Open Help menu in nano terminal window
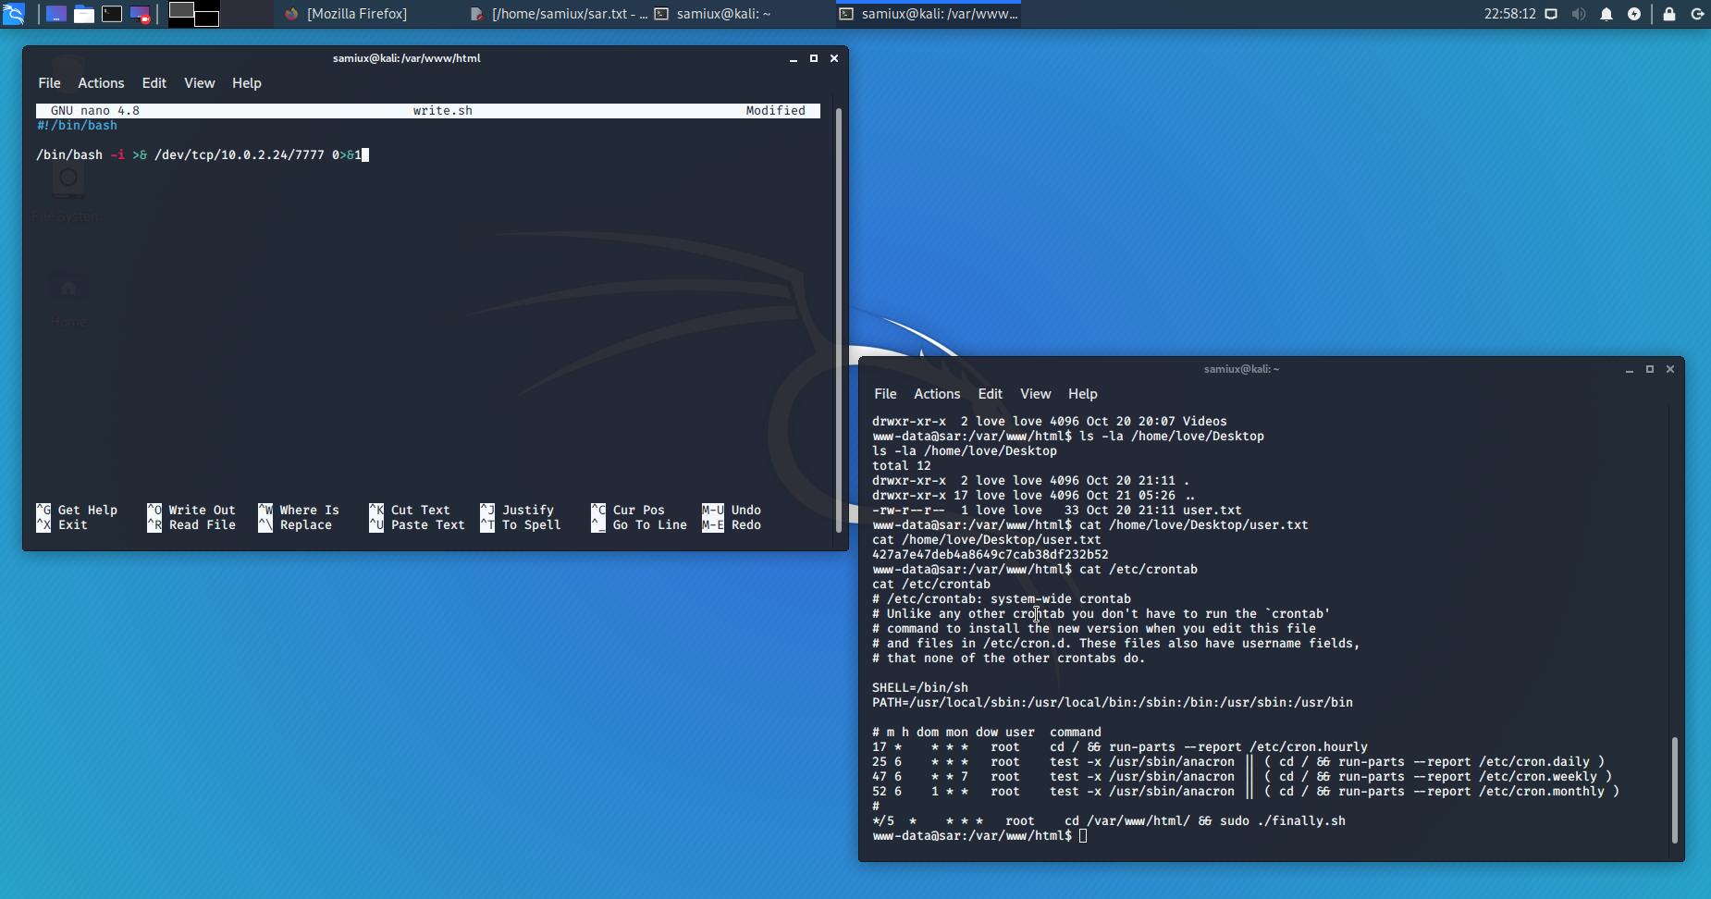 (246, 83)
